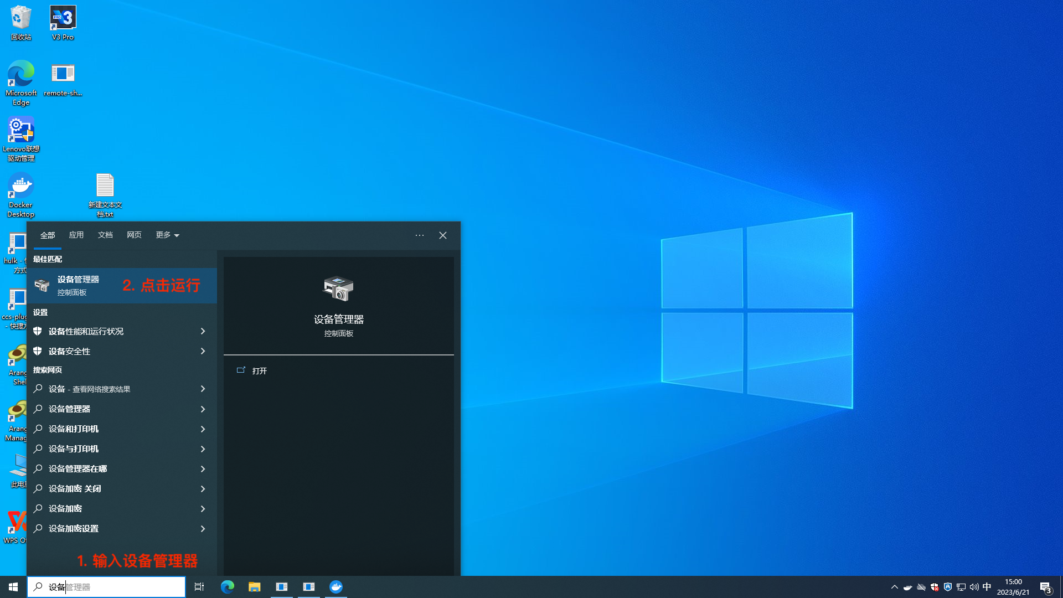Viewport: 1063px width, 598px height.
Task: Expand arrow beside 设备管理器在哪
Action: [x=203, y=468]
